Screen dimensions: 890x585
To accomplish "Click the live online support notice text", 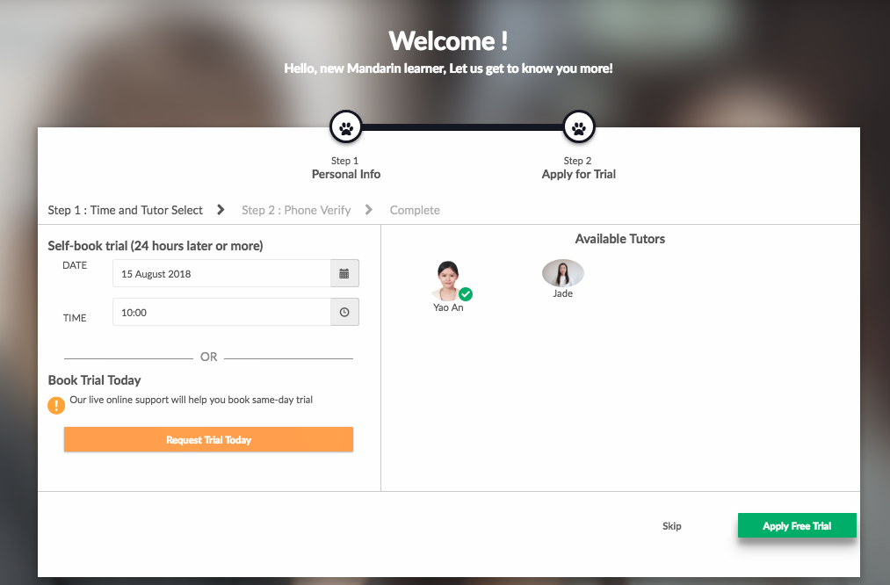I will 192,400.
